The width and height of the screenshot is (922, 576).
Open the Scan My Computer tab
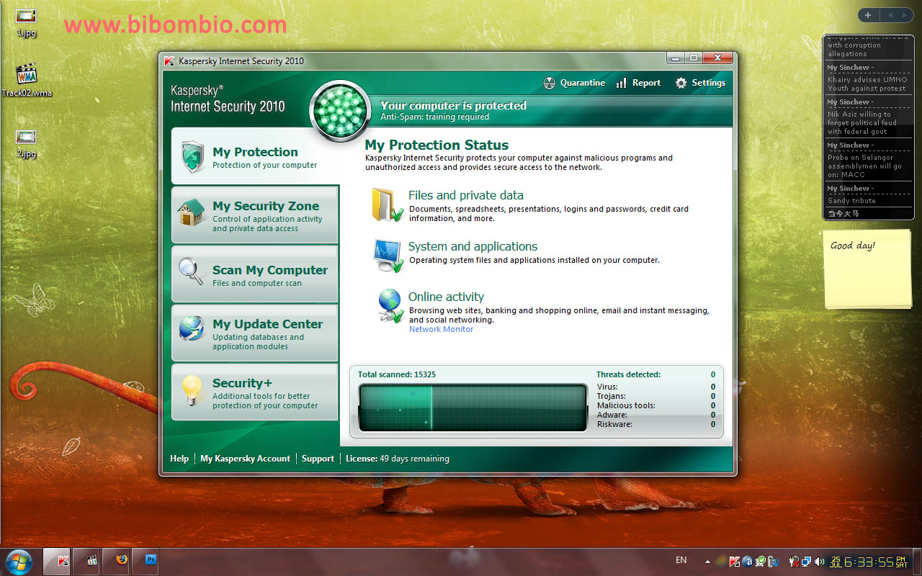click(x=254, y=274)
